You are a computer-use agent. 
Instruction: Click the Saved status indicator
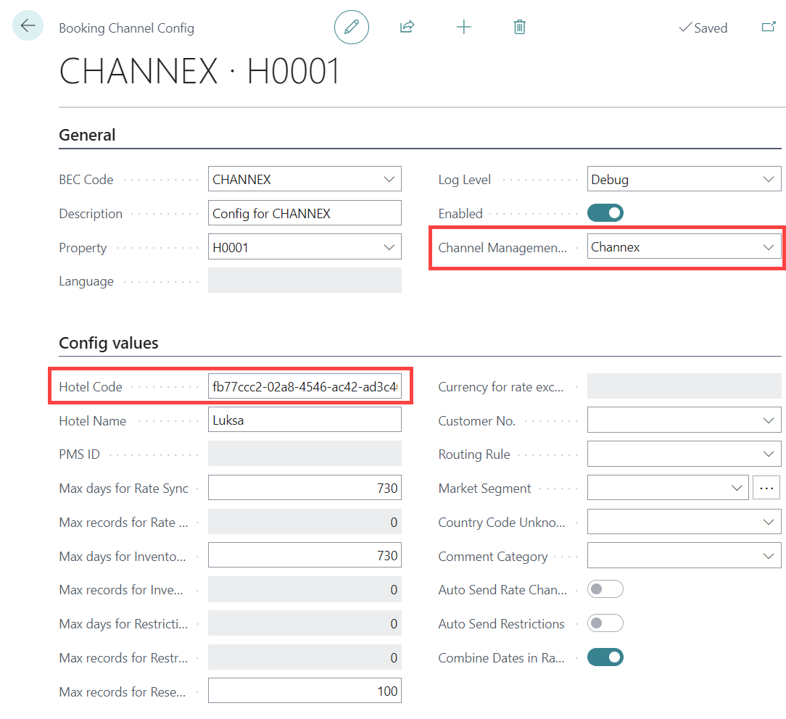tap(703, 28)
